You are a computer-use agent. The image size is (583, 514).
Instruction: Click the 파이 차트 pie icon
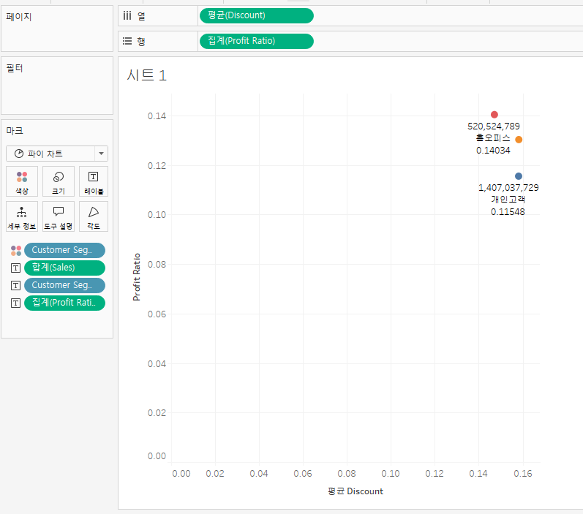19,154
